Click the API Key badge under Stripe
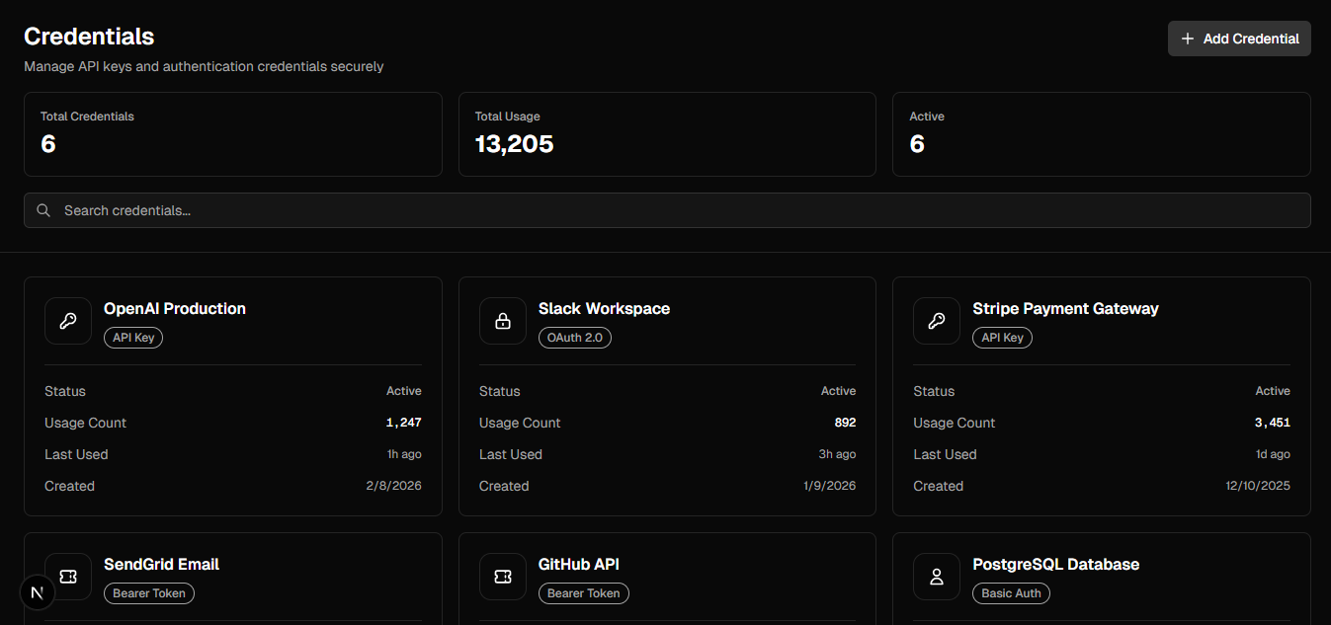Screen dimensions: 1331x625 pos(1002,338)
